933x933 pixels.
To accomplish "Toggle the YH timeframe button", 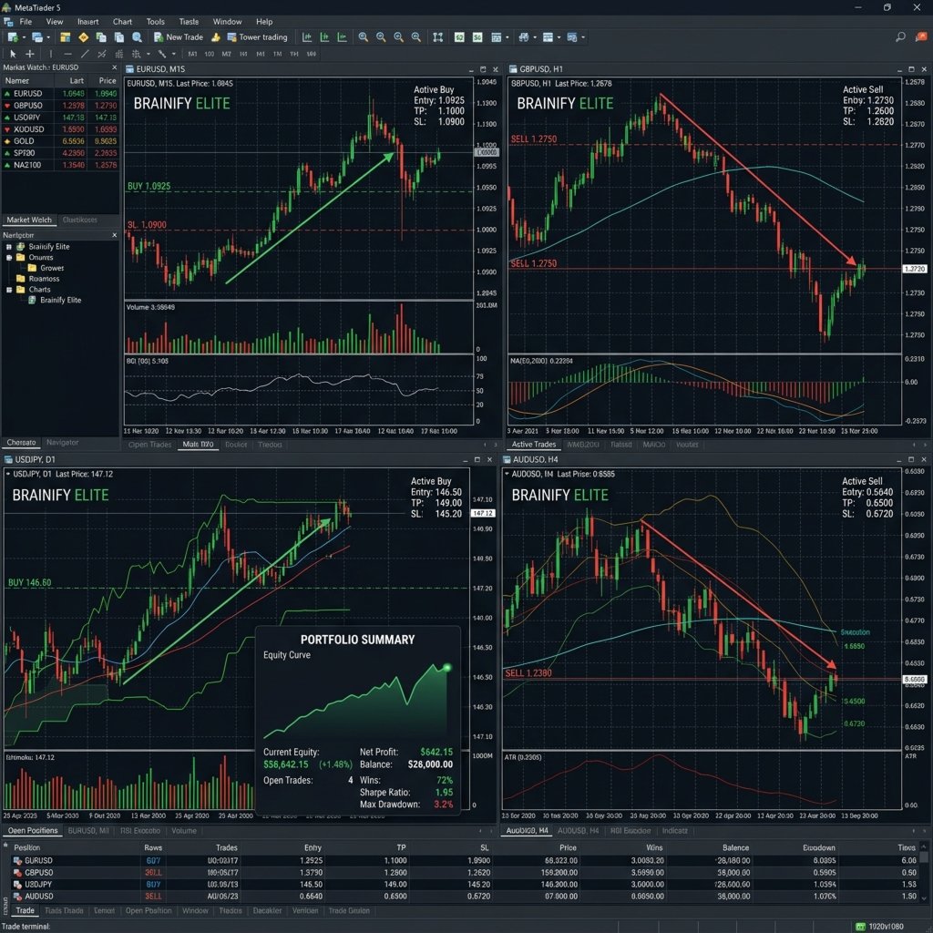I will click(294, 54).
